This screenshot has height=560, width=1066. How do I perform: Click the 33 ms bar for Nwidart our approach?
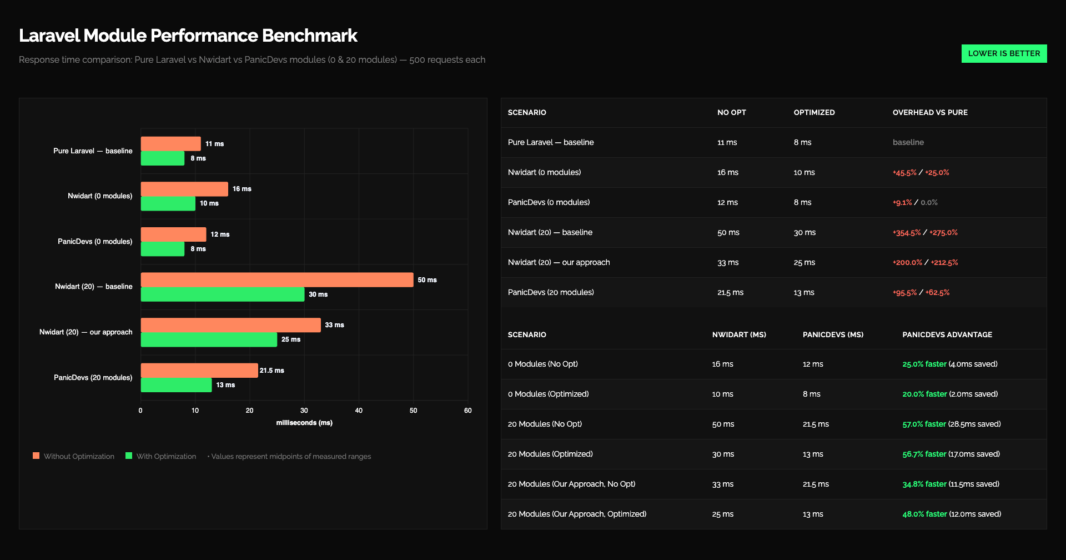pos(230,324)
